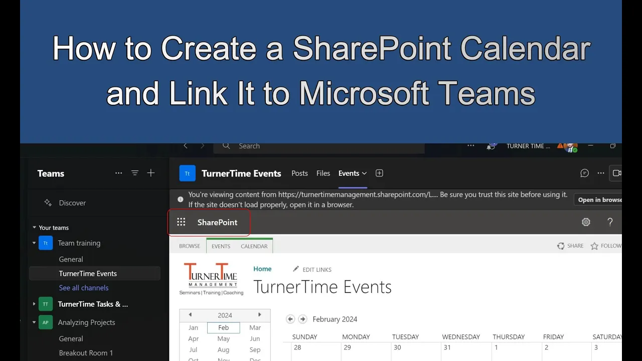Select Apr in the month picker
Screen dimensions: 642x361
[x=193, y=338]
